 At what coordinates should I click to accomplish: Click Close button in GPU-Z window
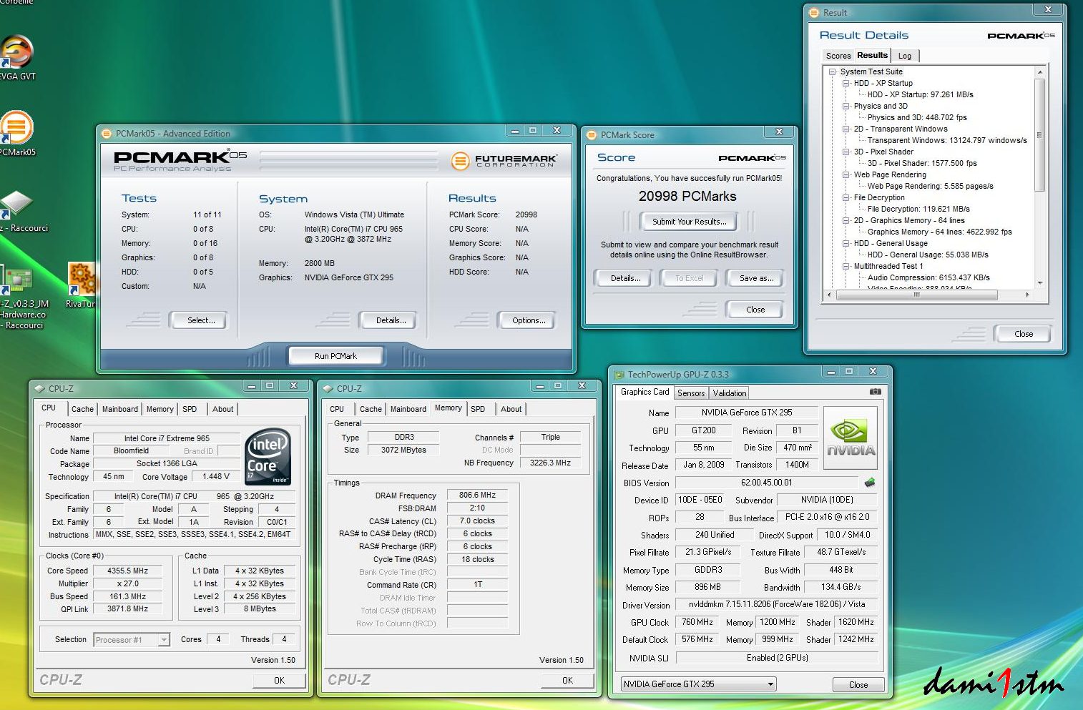(x=858, y=684)
